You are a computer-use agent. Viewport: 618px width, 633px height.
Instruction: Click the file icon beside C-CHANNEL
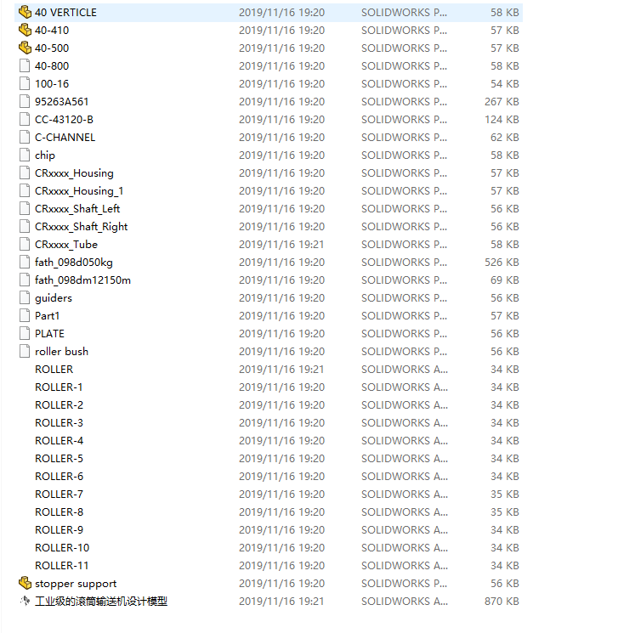point(25,138)
